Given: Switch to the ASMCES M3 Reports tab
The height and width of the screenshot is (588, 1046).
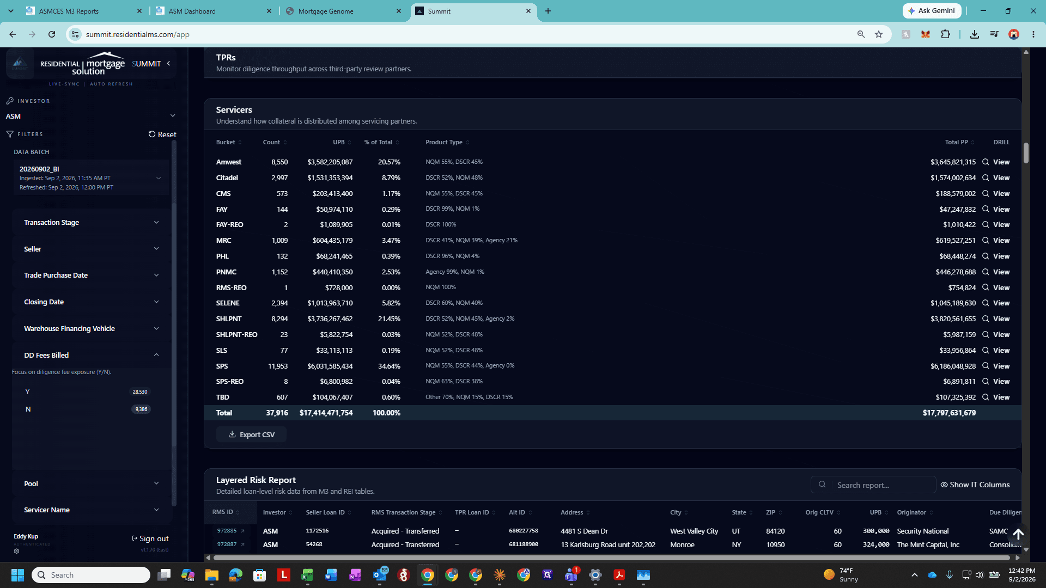Looking at the screenshot, I should pyautogui.click(x=84, y=11).
